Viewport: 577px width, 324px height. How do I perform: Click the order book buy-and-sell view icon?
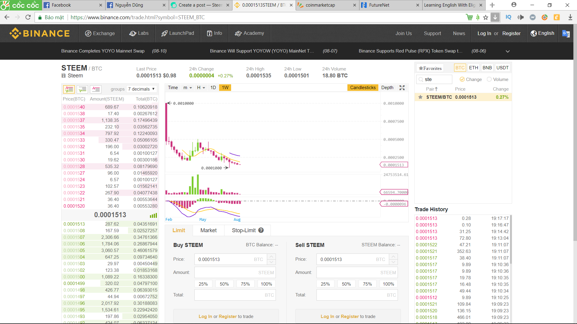coord(69,89)
